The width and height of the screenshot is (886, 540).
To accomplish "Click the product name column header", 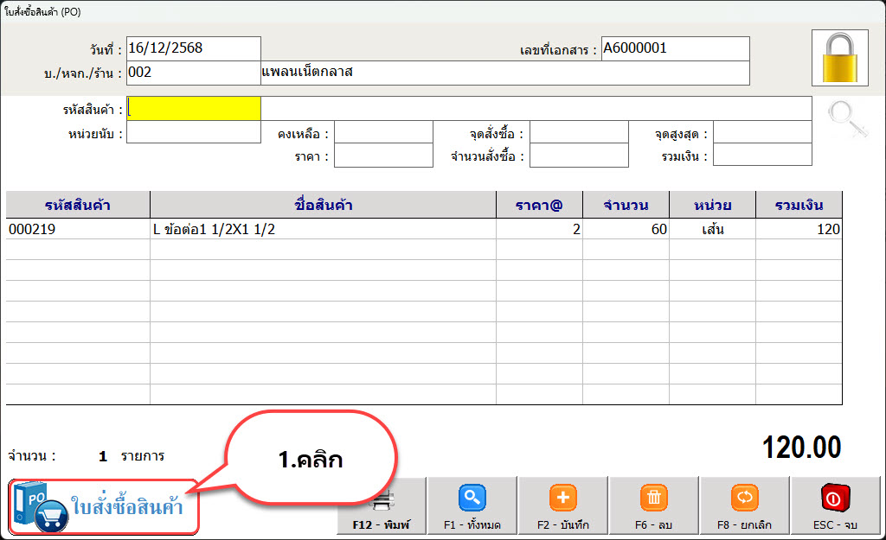I will [x=323, y=206].
